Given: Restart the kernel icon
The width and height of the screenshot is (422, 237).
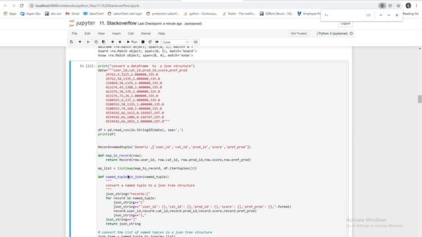Looking at the screenshot, I should point(150,42).
